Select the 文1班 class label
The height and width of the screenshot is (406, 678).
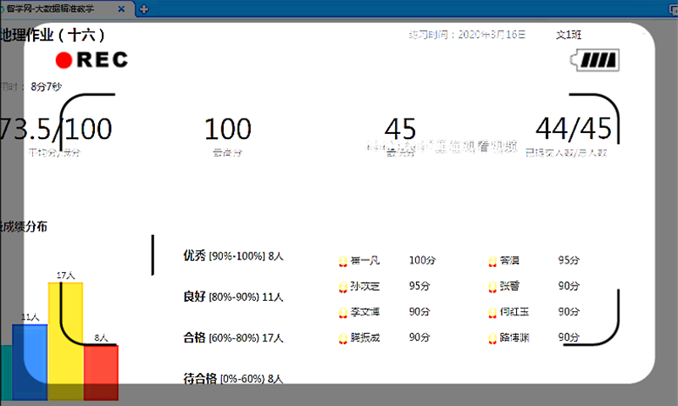(x=569, y=35)
